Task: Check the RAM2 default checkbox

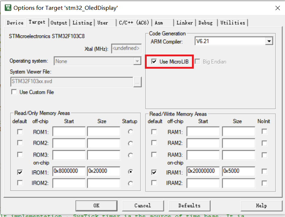Action: click(154, 143)
